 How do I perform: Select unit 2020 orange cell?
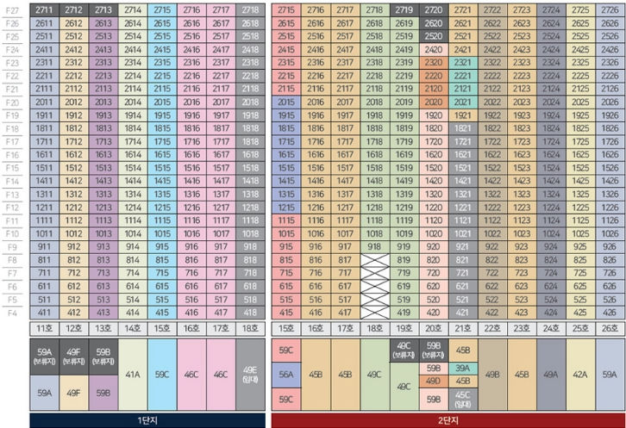pos(434,102)
